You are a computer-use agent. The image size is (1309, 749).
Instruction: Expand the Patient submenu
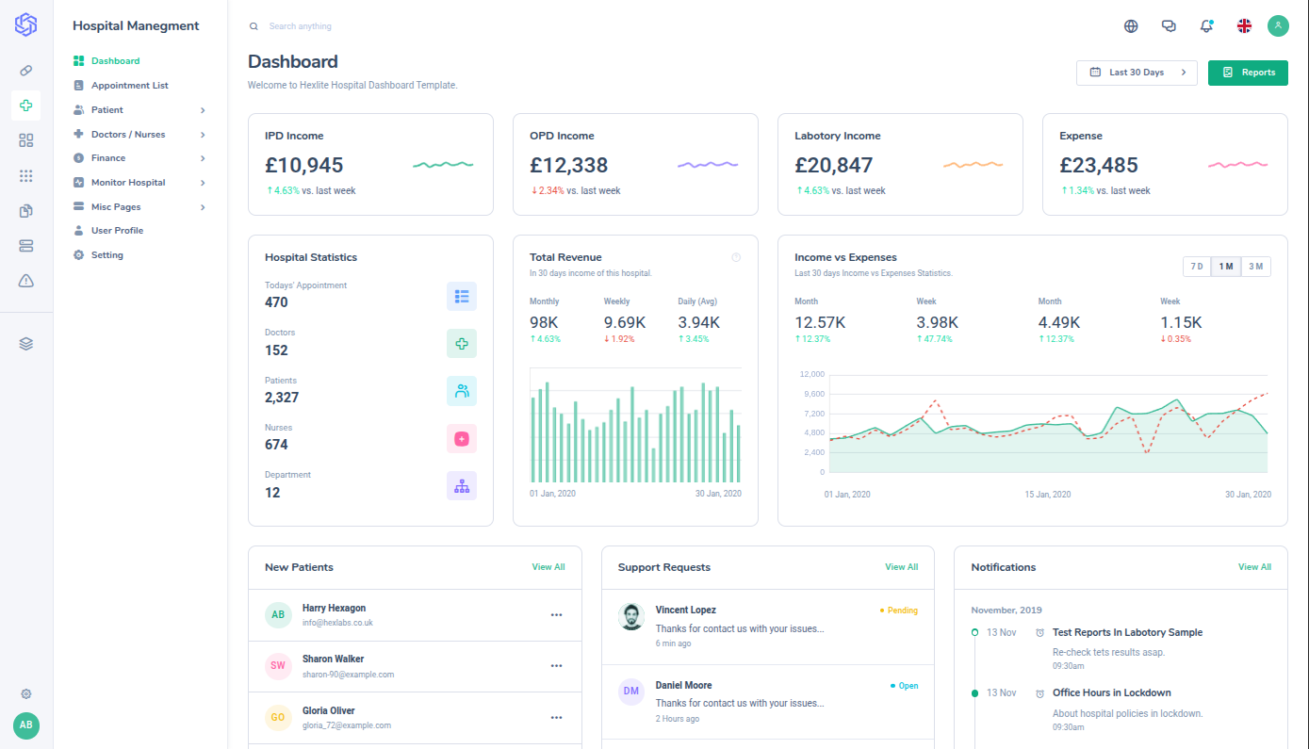139,110
